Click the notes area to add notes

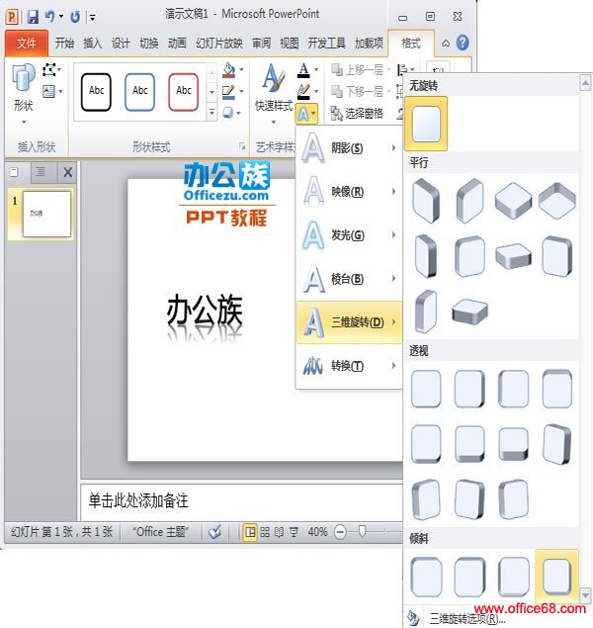click(241, 501)
